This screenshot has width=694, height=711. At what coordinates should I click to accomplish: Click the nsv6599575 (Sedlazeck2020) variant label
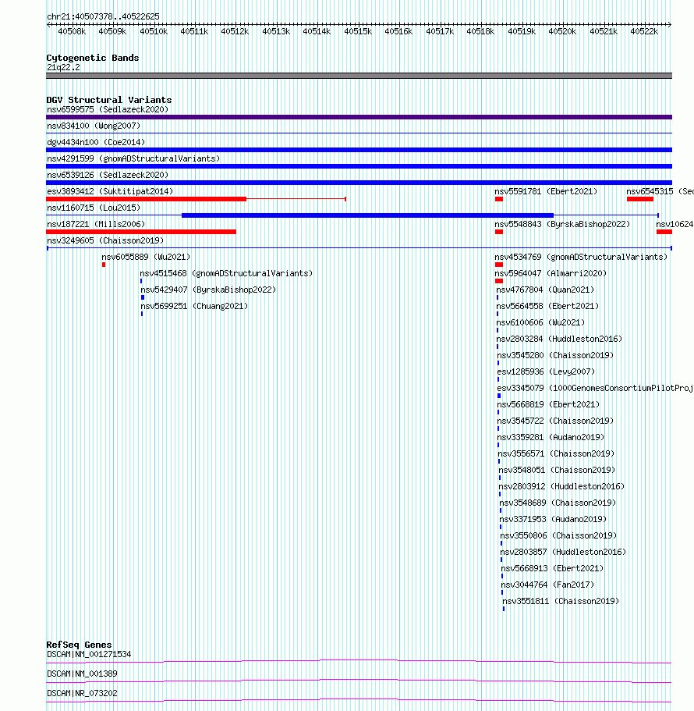108,110
